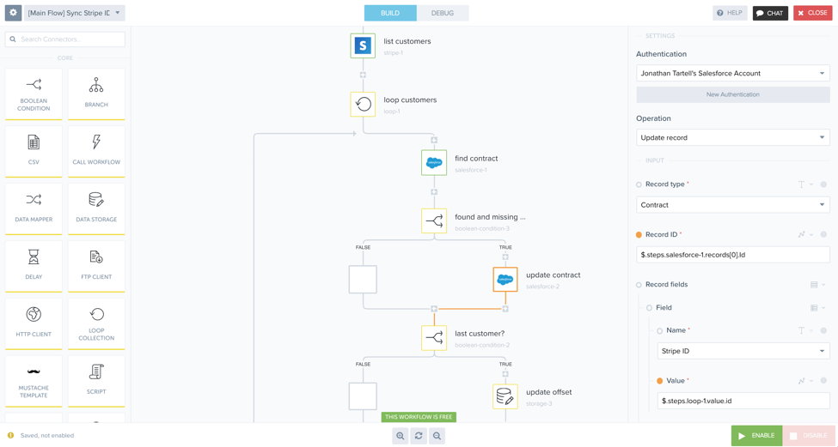Open the Chat button

(770, 13)
